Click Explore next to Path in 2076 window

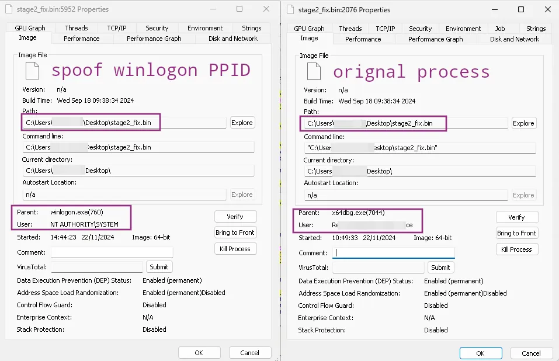click(x=523, y=123)
